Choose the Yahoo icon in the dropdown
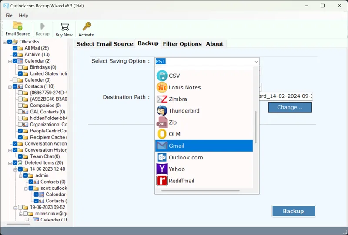This screenshot has height=235, width=348. click(x=162, y=169)
